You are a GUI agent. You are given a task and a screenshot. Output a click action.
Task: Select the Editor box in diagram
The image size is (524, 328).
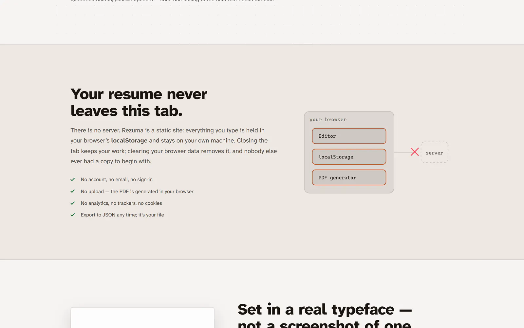coord(349,136)
